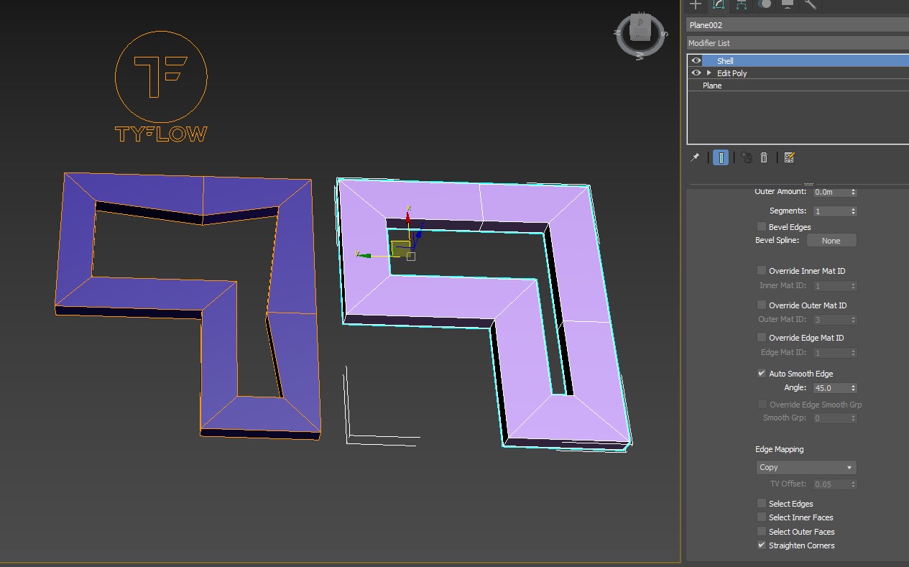Click the Angle spinner arrows
The width and height of the screenshot is (909, 567).
[x=853, y=388]
